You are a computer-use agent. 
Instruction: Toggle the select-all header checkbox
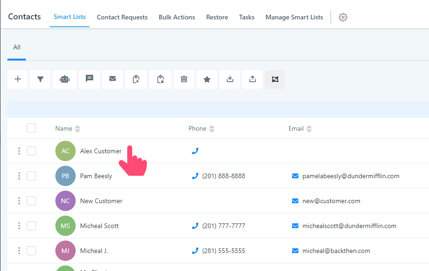point(31,128)
